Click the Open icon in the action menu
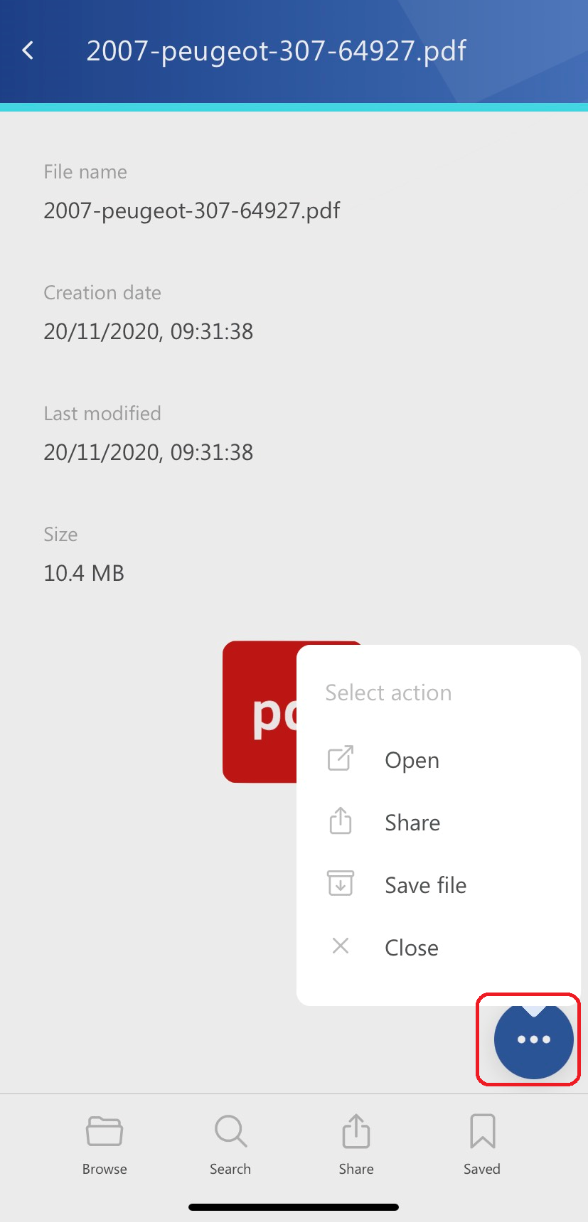588x1225 pixels. coord(341,759)
